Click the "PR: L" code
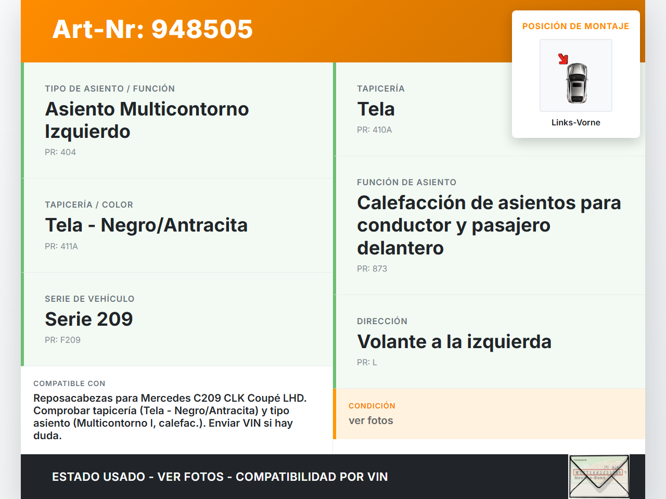Image resolution: width=666 pixels, height=499 pixels. tap(367, 362)
